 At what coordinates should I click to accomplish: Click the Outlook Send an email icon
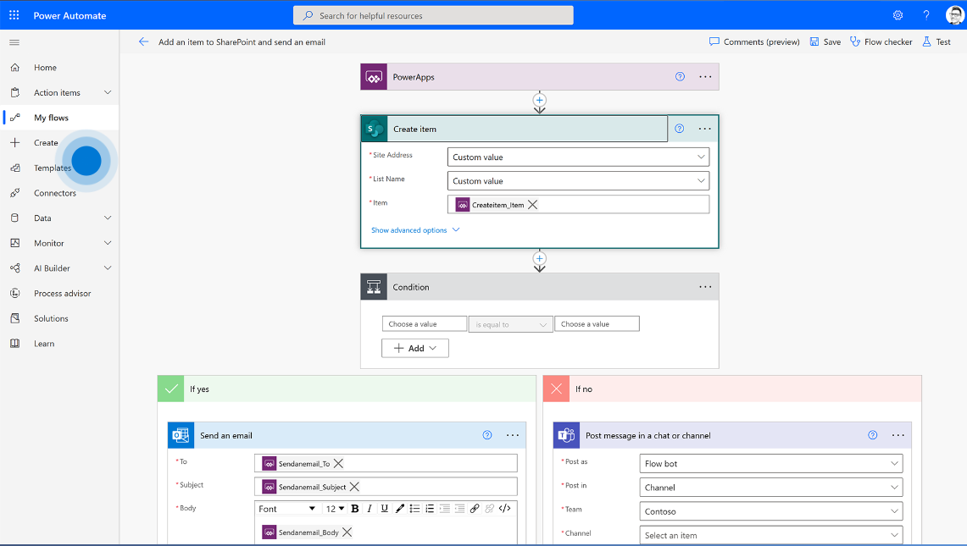click(x=181, y=435)
